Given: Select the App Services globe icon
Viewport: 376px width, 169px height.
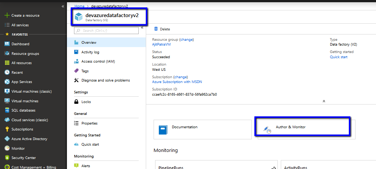Looking at the screenshot, I should point(7,82).
